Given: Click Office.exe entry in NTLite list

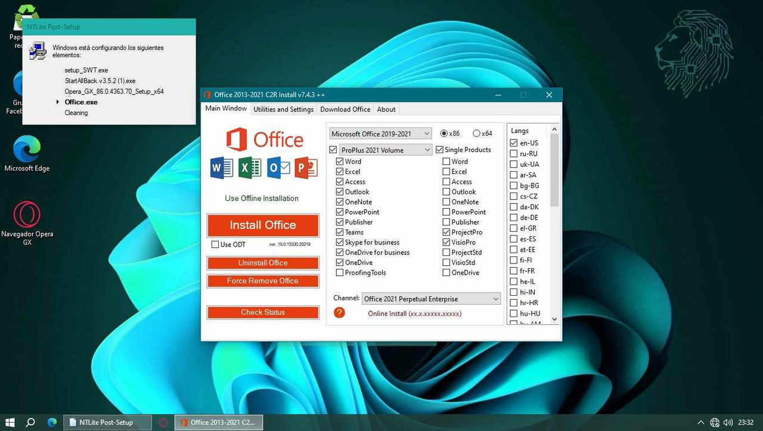Looking at the screenshot, I should tap(81, 102).
